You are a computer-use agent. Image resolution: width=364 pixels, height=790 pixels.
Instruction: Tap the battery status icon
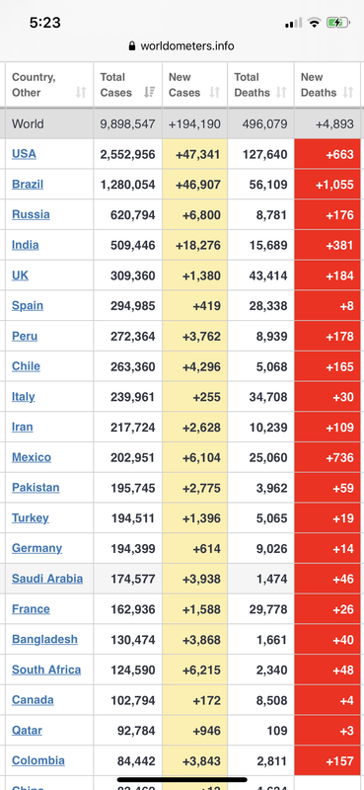point(337,23)
